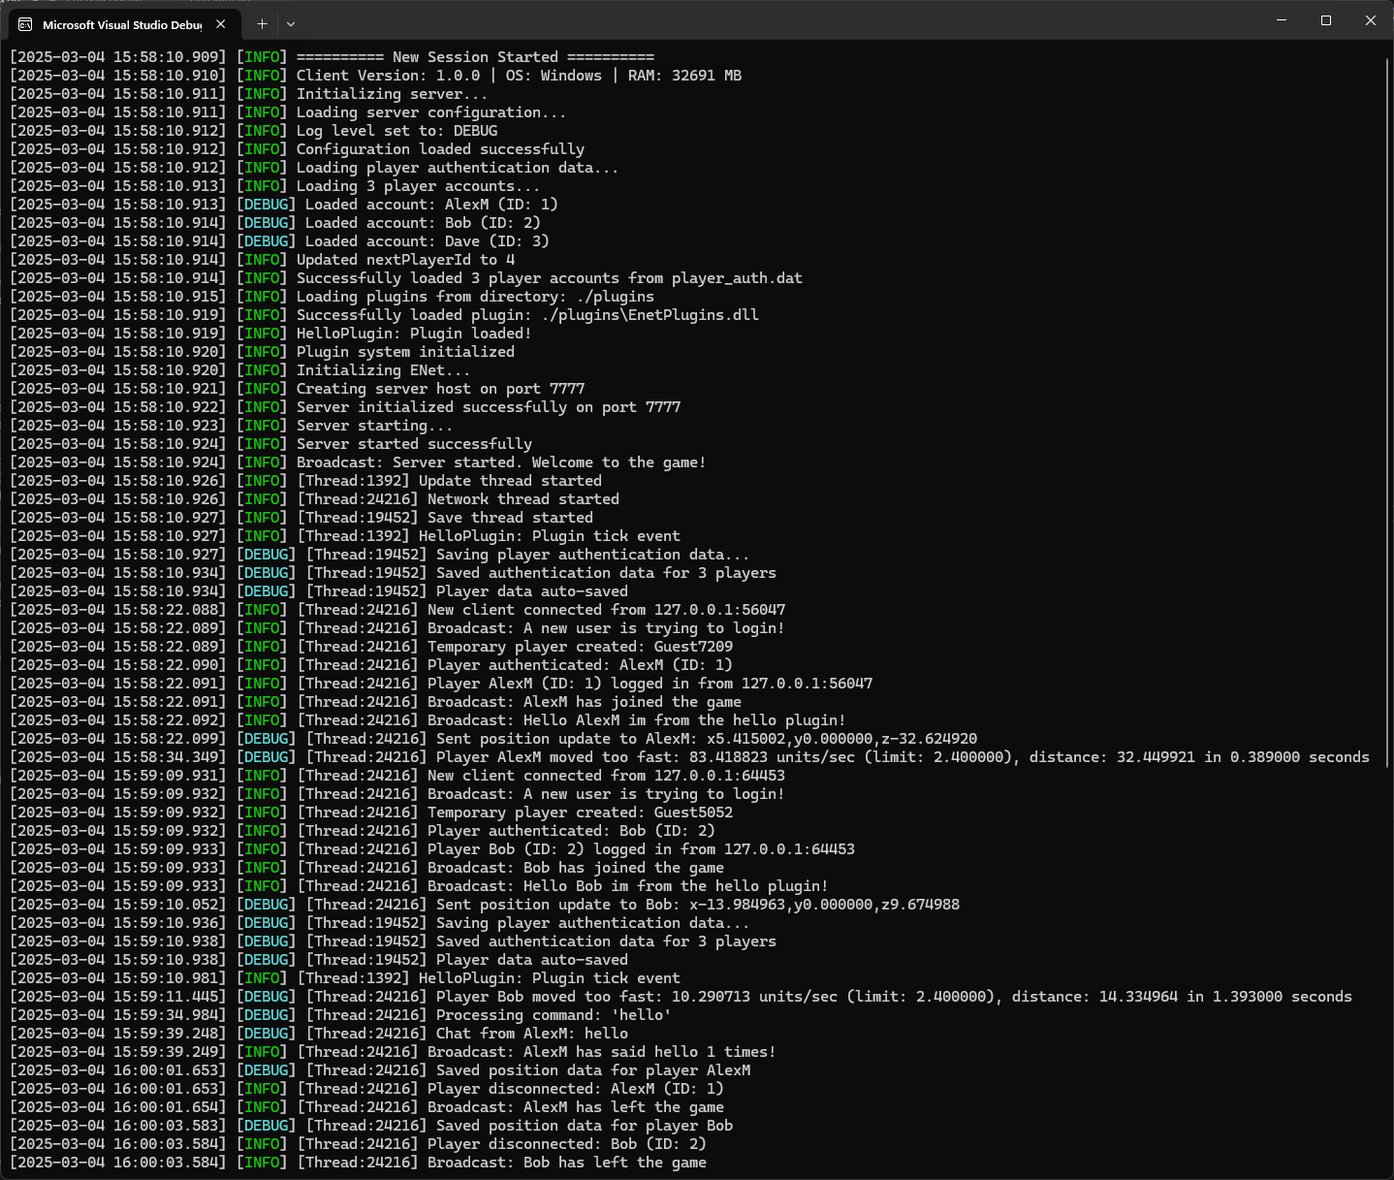Click the 'Log level set to: DEBUG' line
Screen dimensions: 1394x1180
396,131
